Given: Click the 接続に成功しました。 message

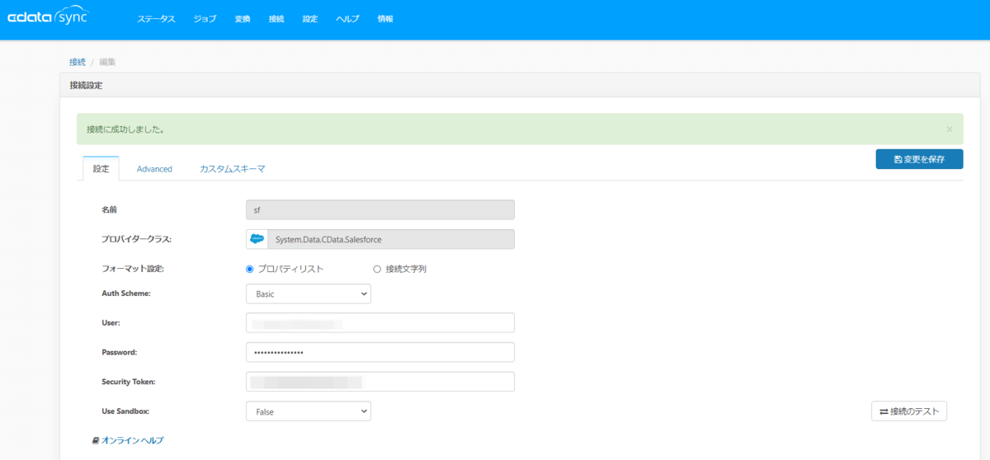Looking at the screenshot, I should tap(125, 129).
